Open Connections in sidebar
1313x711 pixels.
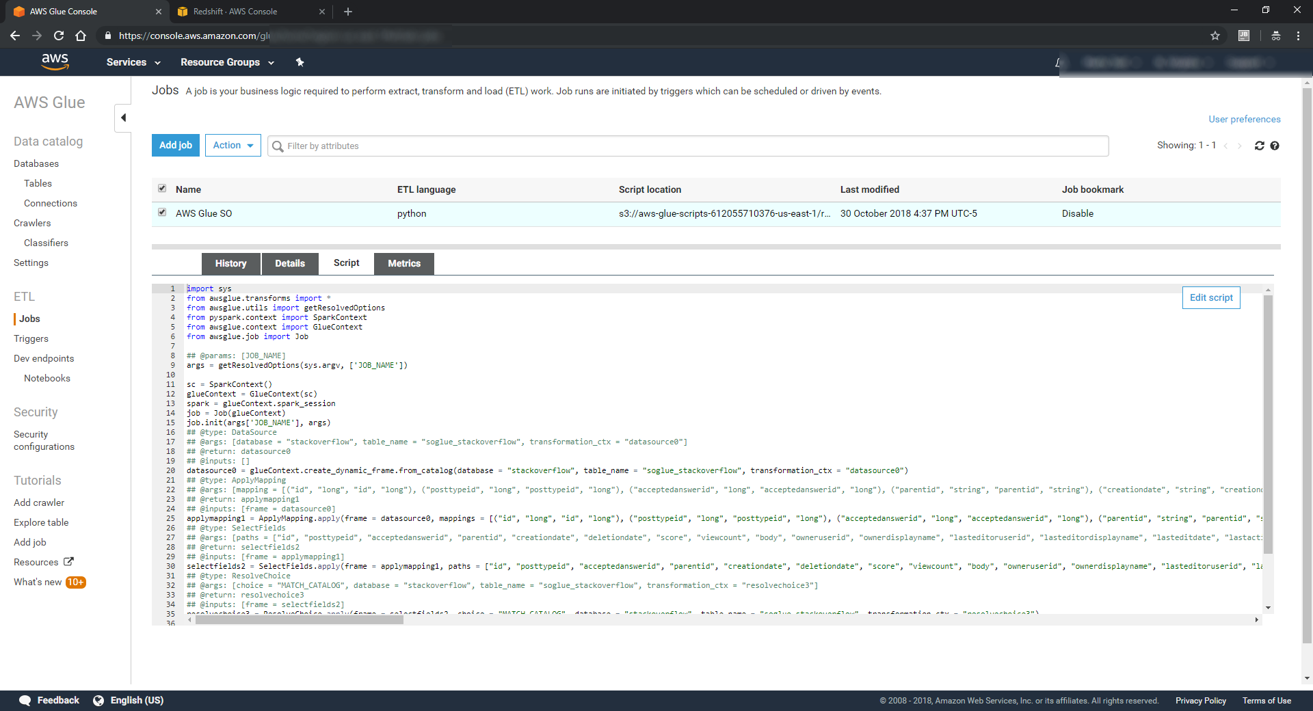click(x=51, y=203)
